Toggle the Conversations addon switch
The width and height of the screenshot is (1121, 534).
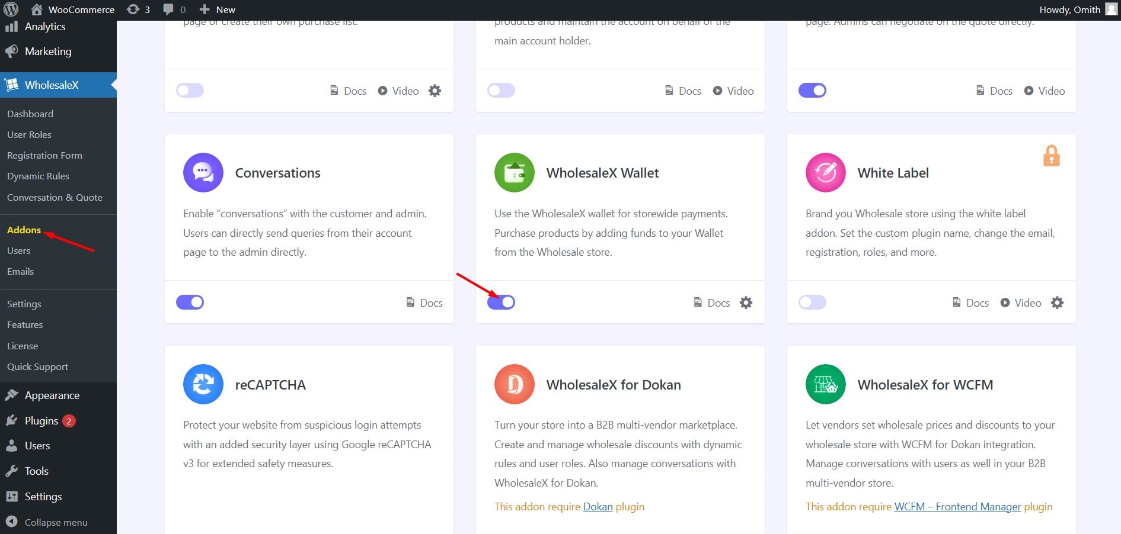[x=190, y=302]
